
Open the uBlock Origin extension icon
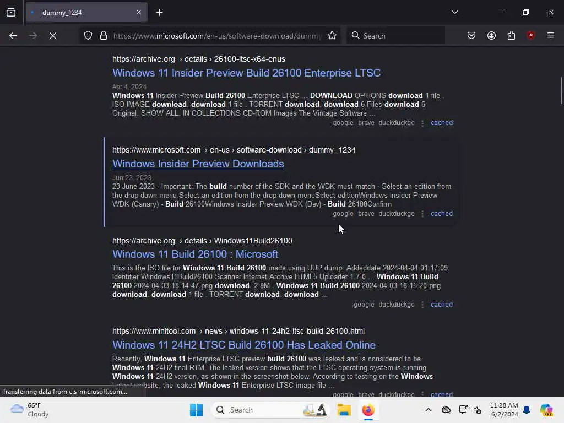(530, 35)
